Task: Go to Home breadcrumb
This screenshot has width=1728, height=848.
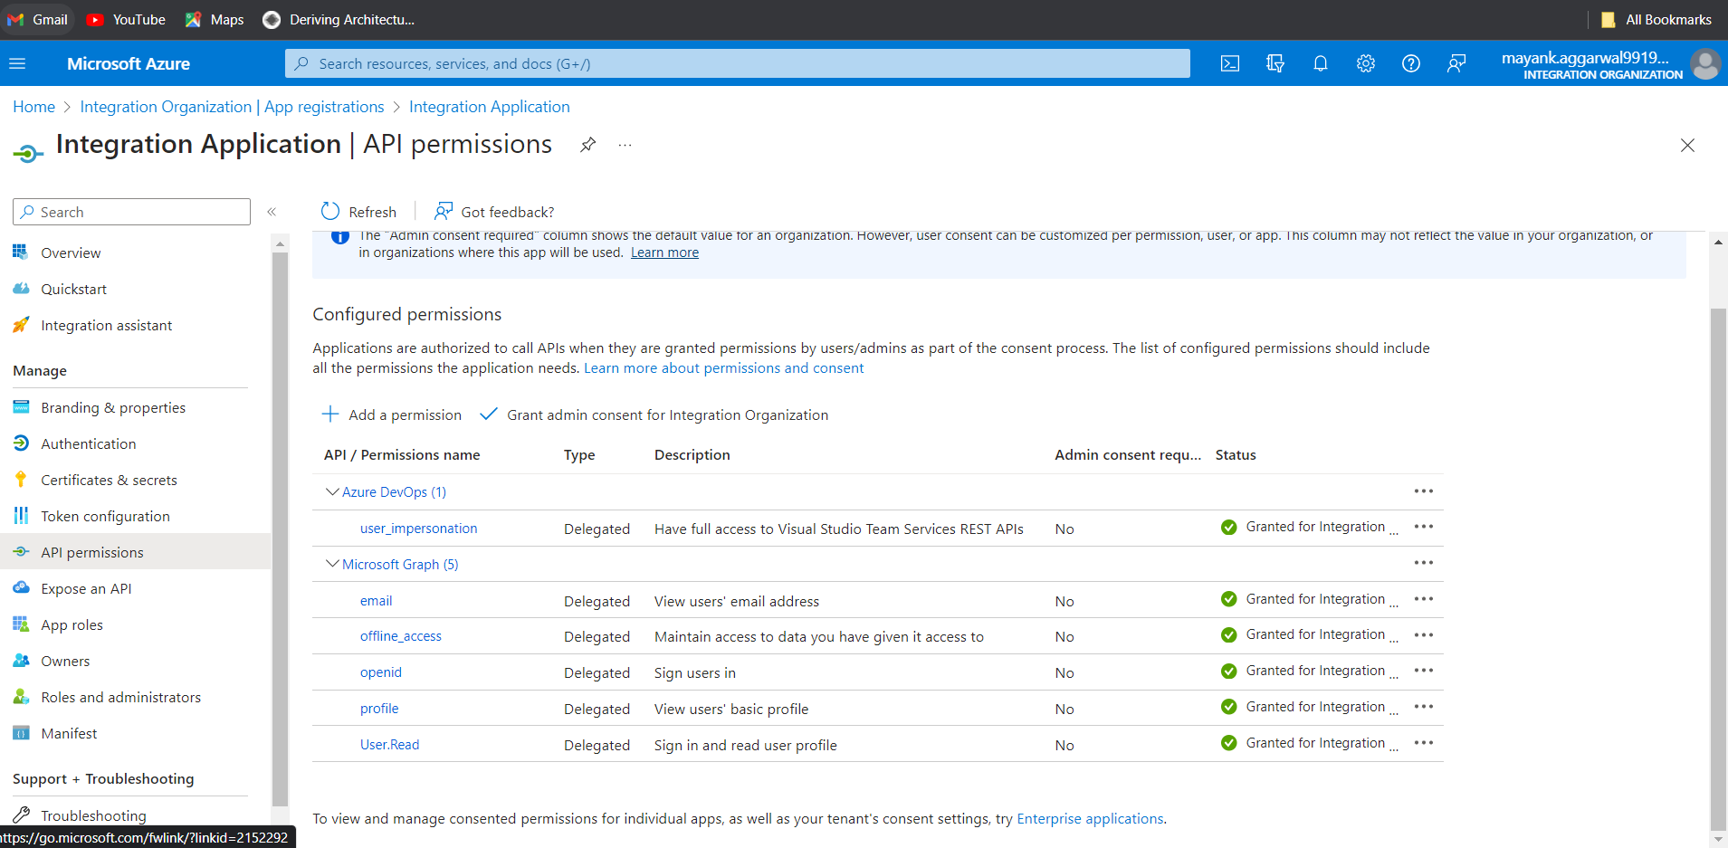Action: (34, 107)
